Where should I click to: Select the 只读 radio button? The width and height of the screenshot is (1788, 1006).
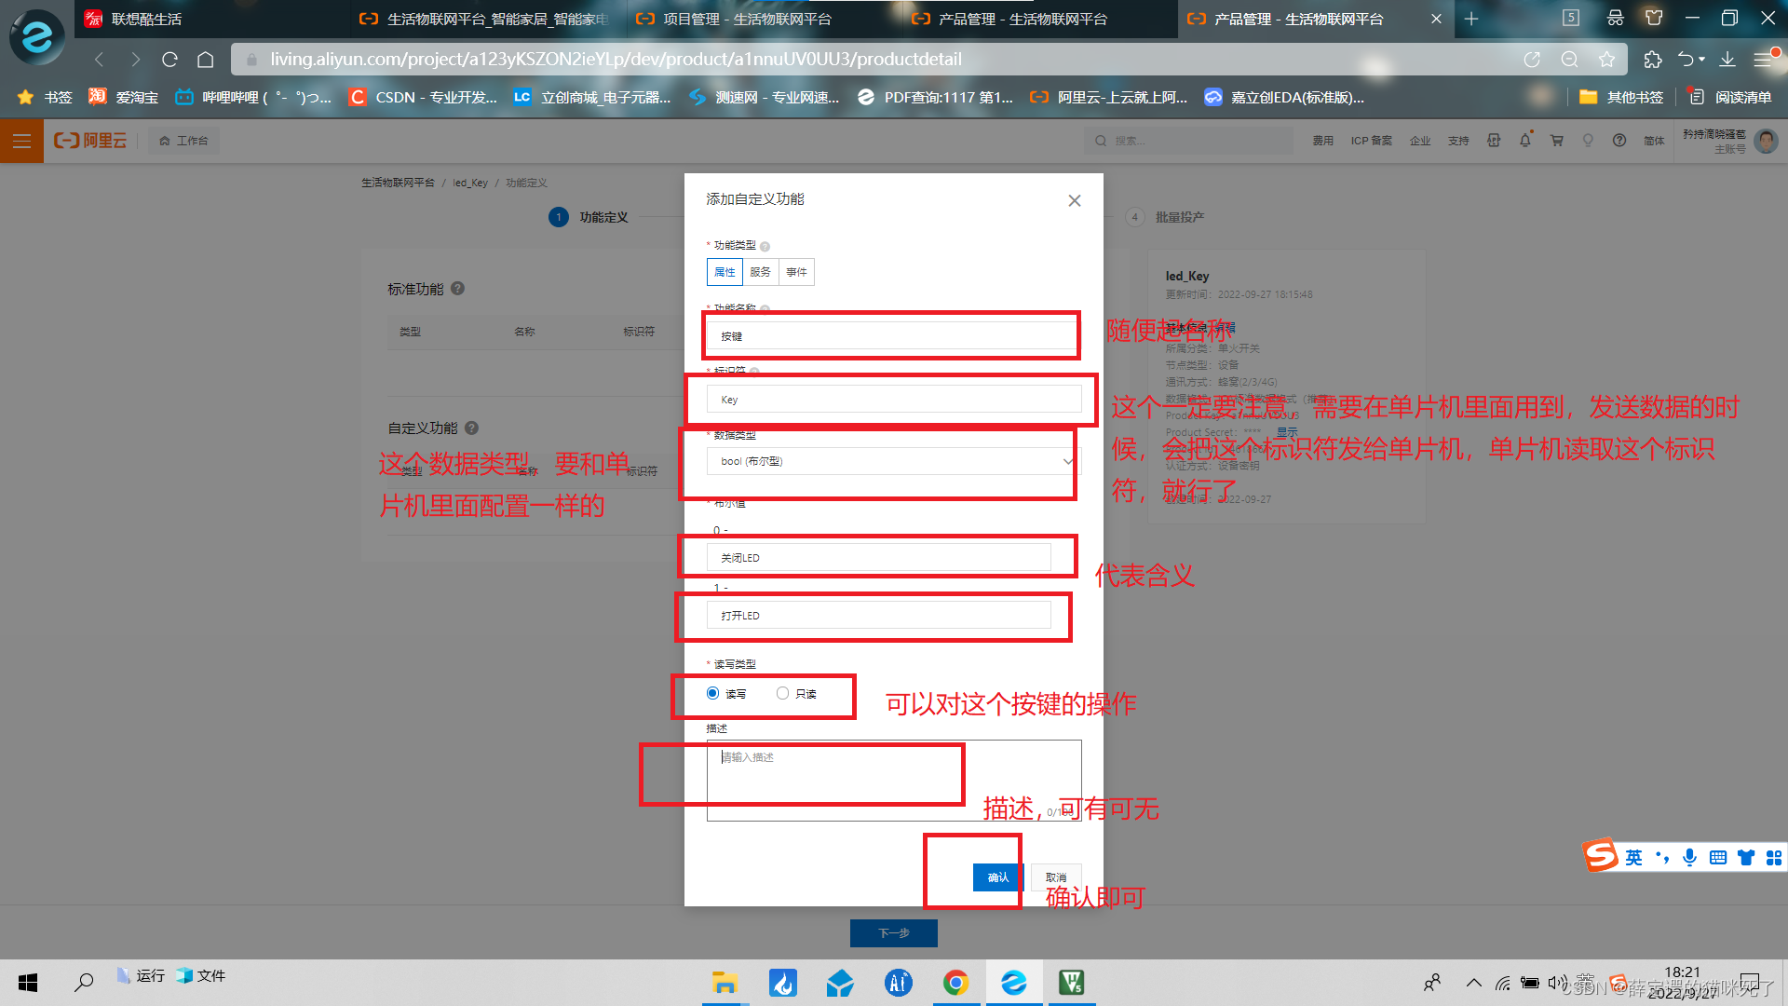[783, 693]
